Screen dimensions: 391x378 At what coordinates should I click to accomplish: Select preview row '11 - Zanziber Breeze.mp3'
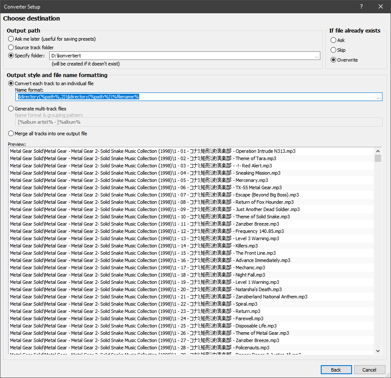coord(191,224)
